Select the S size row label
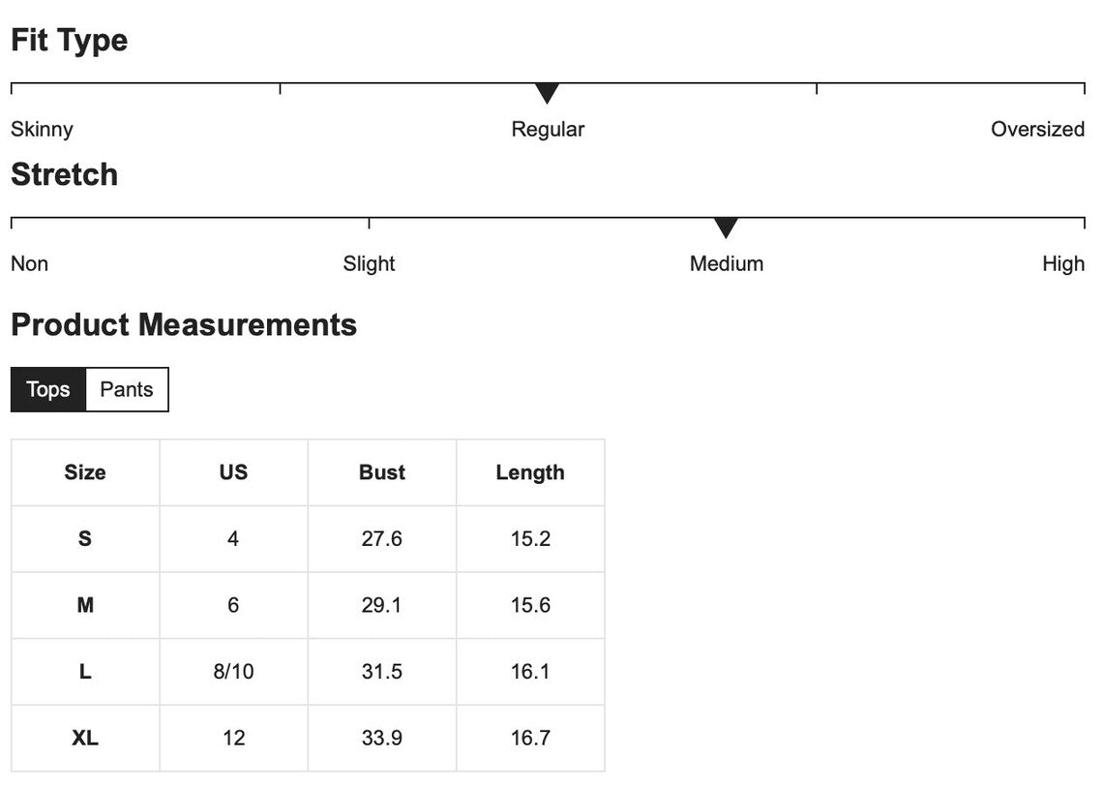This screenshot has width=1103, height=787. (85, 538)
